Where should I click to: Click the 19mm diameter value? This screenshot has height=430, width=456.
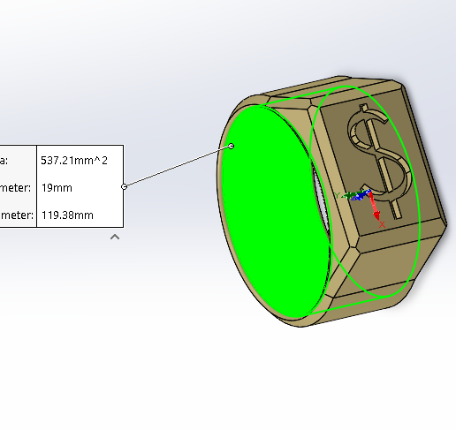(57, 188)
